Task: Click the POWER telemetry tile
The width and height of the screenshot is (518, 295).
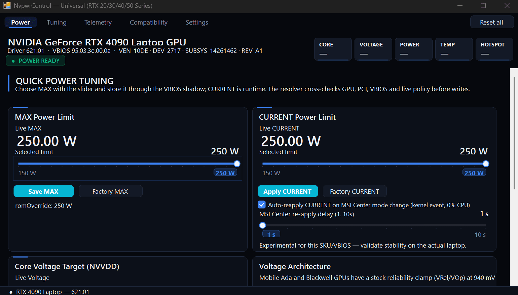Action: pyautogui.click(x=414, y=49)
